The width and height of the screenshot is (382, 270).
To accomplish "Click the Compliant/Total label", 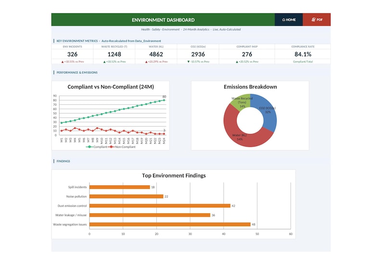I will [303, 62].
